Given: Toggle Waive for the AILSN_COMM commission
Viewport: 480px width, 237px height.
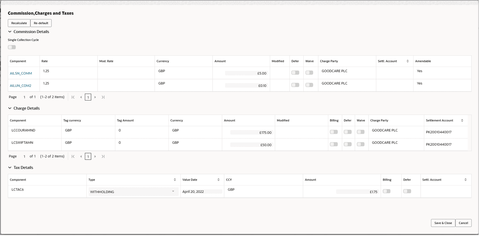Looking at the screenshot, I should click(x=309, y=72).
